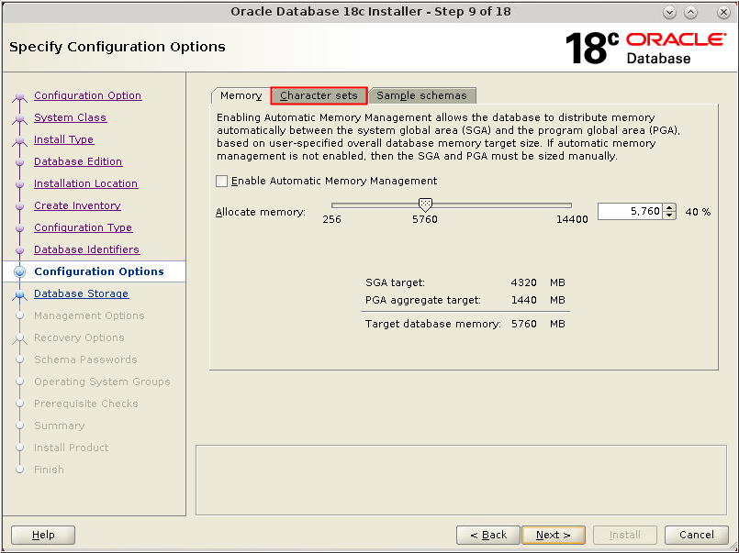Viewport: 739px width, 553px height.
Task: Open the Help dialog
Action: pyautogui.click(x=42, y=535)
